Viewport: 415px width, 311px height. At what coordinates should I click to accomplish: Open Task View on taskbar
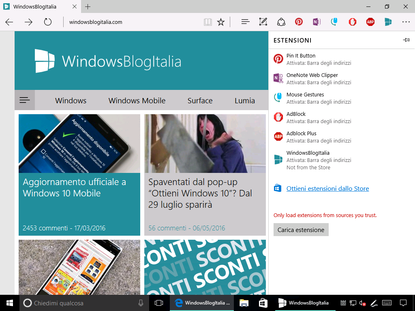[x=159, y=303]
